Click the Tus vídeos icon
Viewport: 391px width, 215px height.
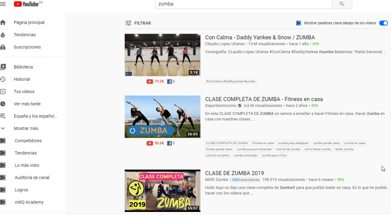click(3, 91)
